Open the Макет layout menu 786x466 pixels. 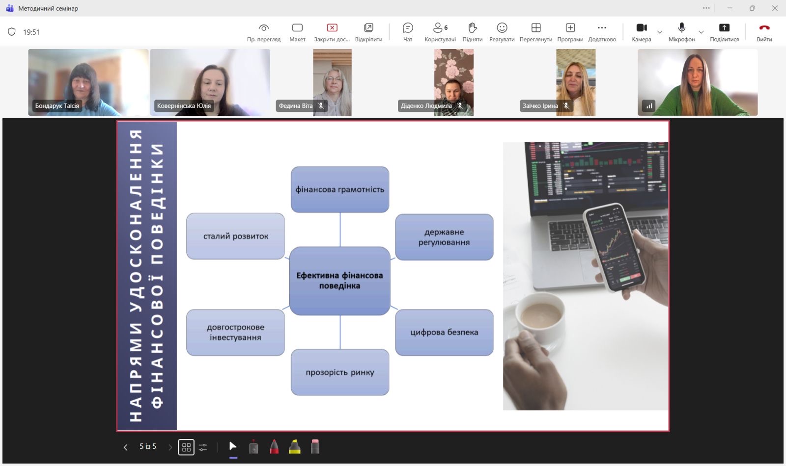pyautogui.click(x=297, y=32)
